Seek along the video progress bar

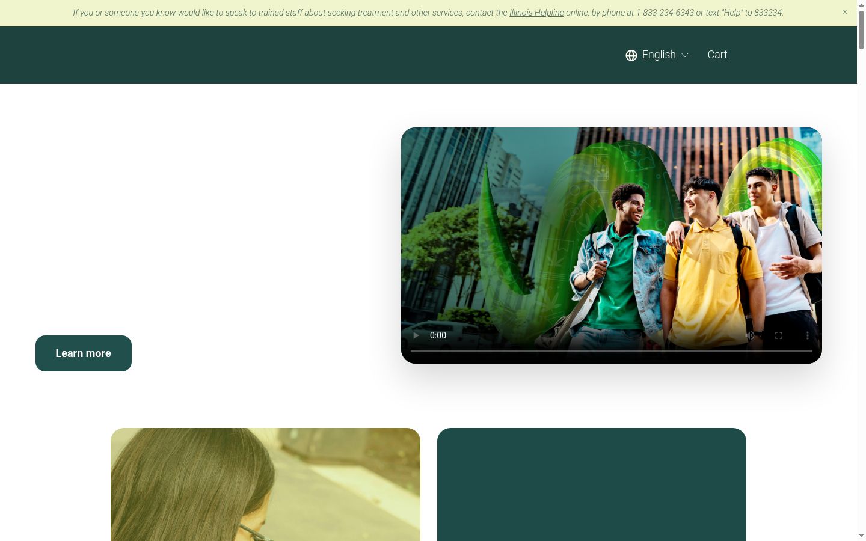[x=612, y=350]
